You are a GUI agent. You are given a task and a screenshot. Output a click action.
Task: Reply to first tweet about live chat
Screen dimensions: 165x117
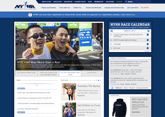coord(124,65)
